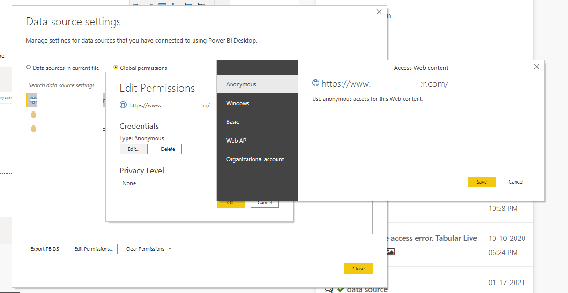
Task: Switch to Organizational account tab
Action: [257, 159]
